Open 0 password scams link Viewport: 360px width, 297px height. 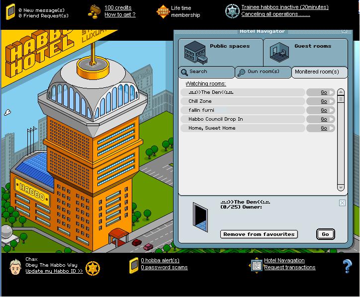(x=164, y=267)
